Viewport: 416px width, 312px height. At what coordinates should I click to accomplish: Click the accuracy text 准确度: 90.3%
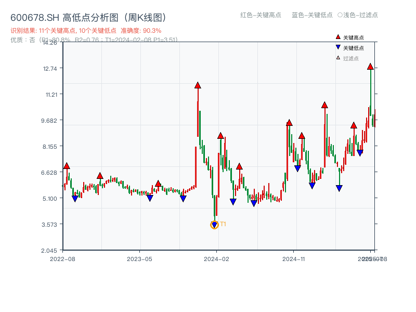click(x=140, y=30)
